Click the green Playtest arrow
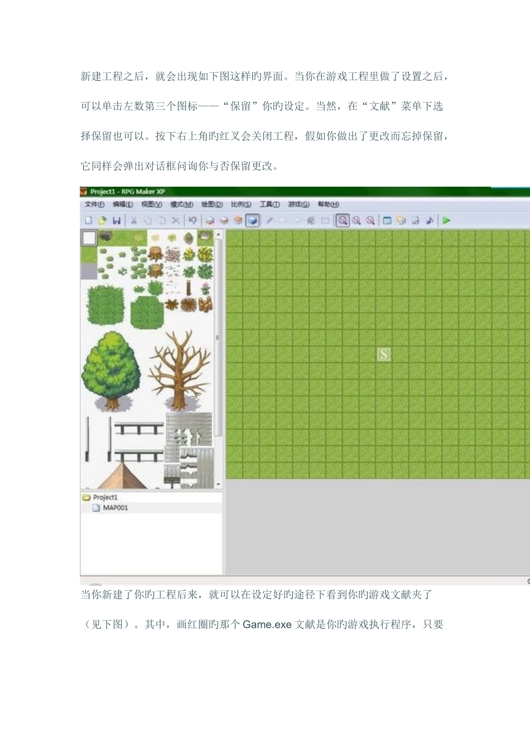The height and width of the screenshot is (749, 530). click(x=446, y=221)
